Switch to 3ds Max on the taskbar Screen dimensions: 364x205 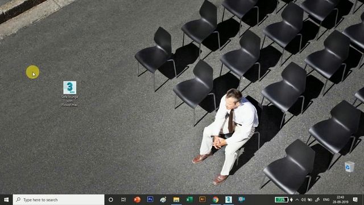click(229, 199)
